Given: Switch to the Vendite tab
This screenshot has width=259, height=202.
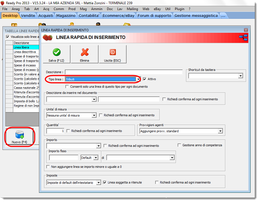Looking at the screenshot, I should (28, 15).
